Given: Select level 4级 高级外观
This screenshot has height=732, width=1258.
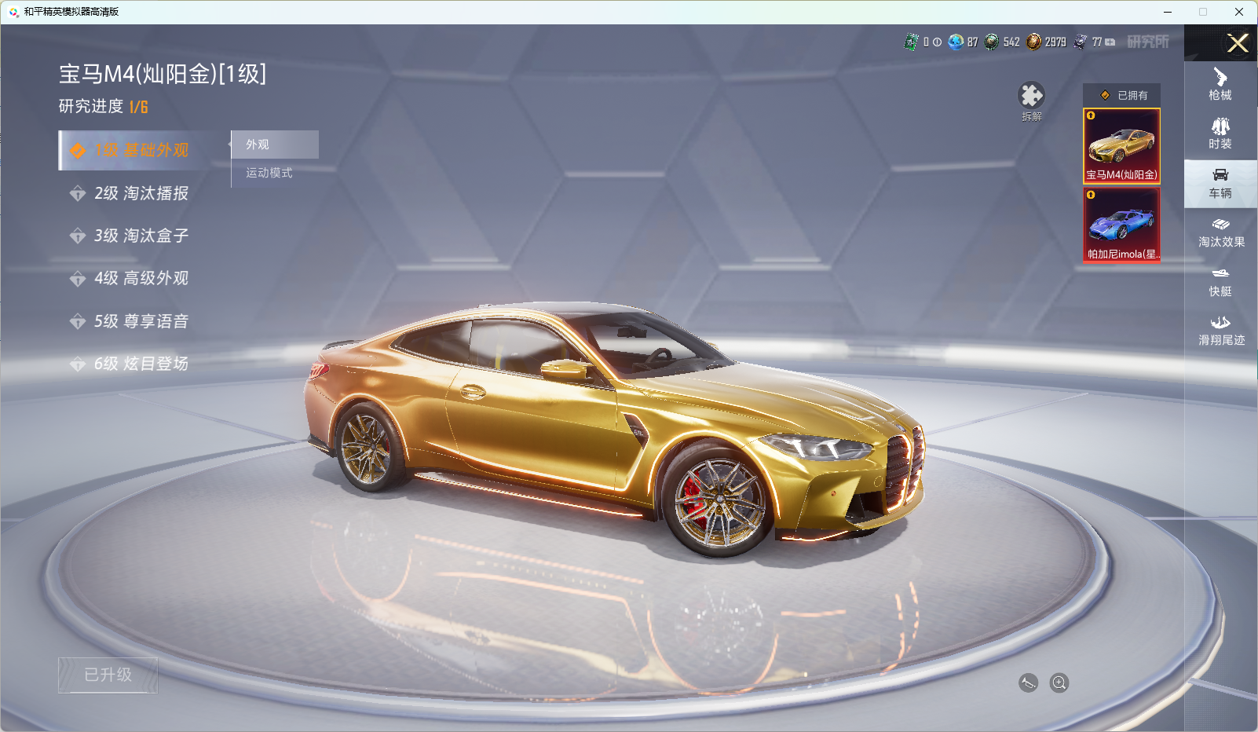Looking at the screenshot, I should (141, 278).
